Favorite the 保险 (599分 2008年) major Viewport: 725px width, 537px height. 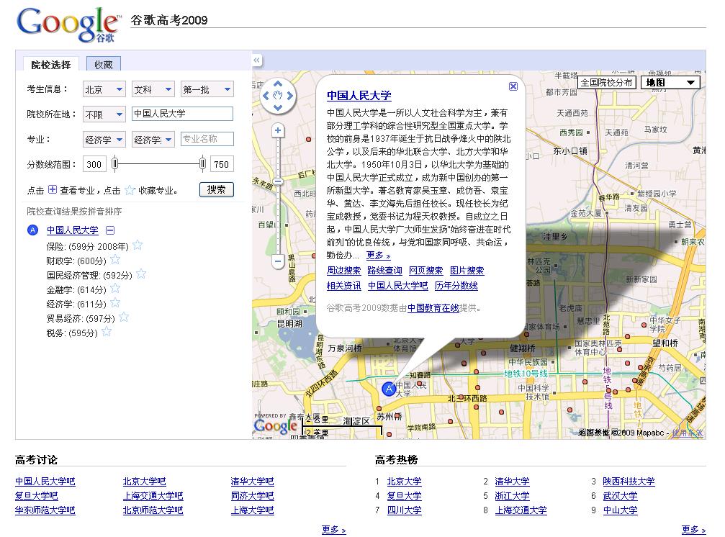coord(138,245)
